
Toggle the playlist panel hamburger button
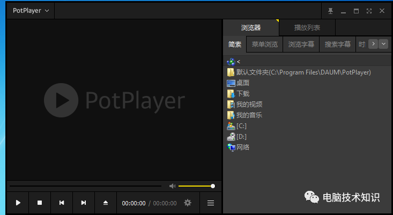(211, 203)
